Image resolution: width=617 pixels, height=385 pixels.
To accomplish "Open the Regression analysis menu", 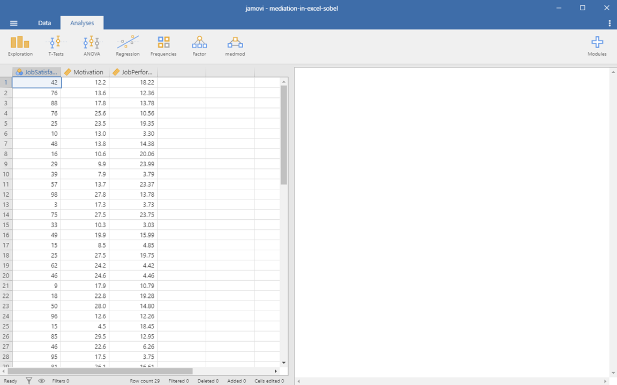I will [127, 45].
